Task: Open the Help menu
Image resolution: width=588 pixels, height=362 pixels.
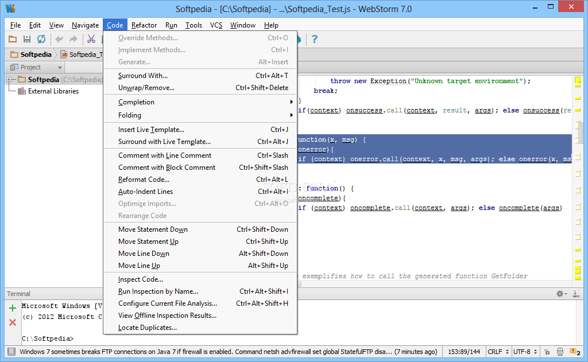Action: click(271, 25)
